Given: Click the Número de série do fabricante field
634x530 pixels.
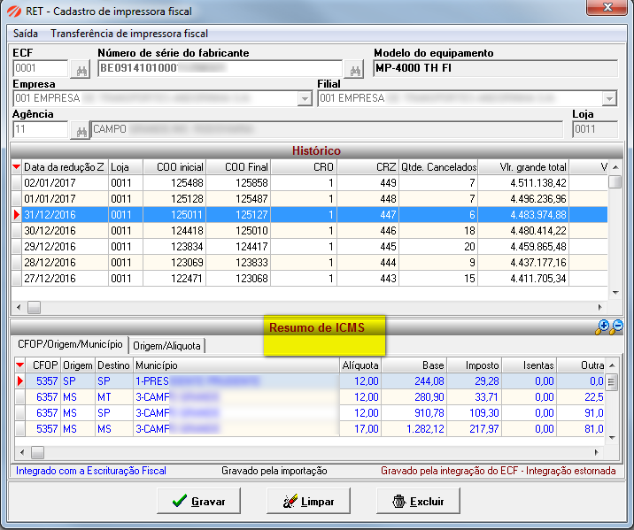Looking at the screenshot, I should 220,68.
